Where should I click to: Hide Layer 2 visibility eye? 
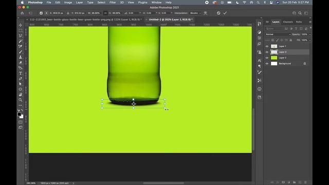pyautogui.click(x=267, y=58)
